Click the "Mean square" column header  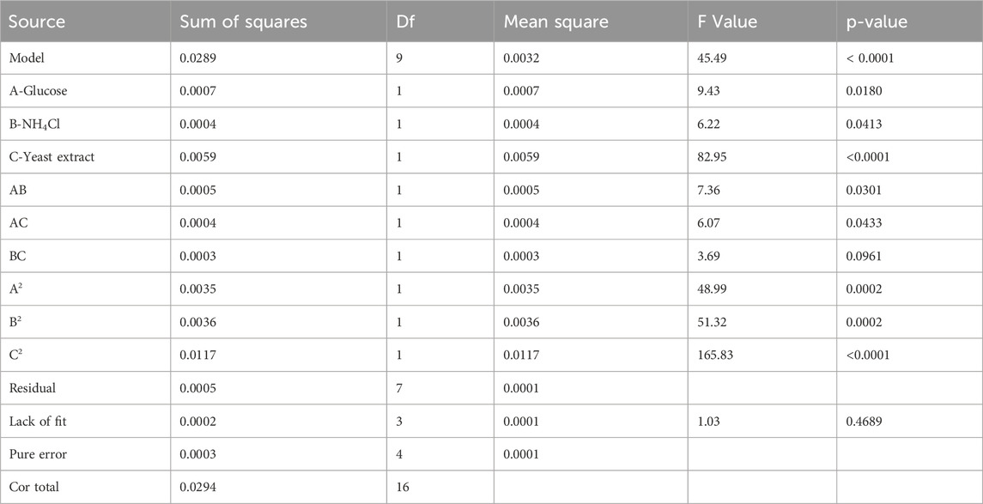pyautogui.click(x=556, y=21)
